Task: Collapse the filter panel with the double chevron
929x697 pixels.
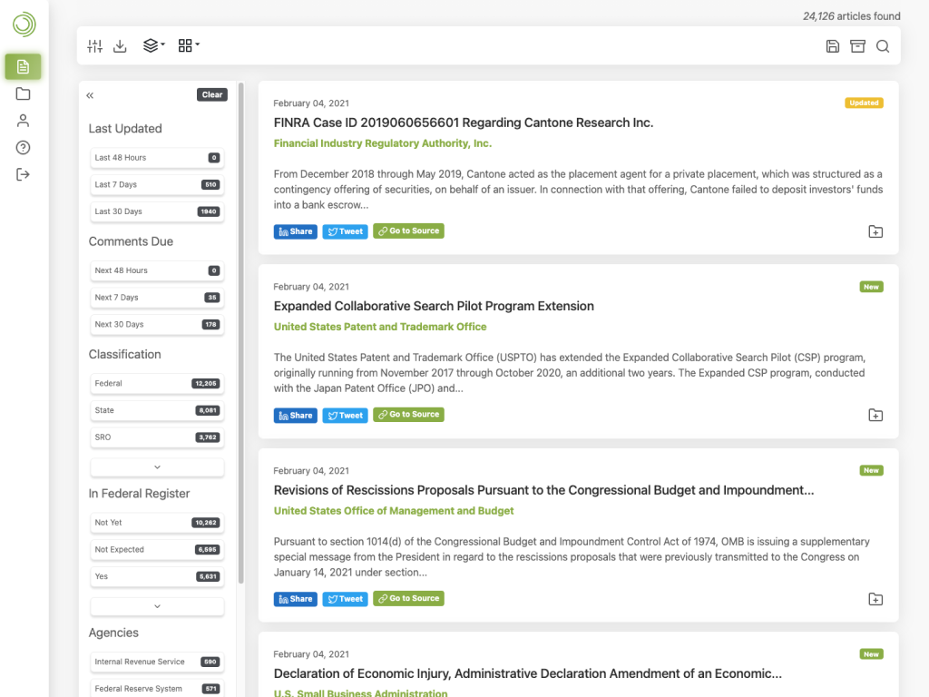Action: [90, 94]
